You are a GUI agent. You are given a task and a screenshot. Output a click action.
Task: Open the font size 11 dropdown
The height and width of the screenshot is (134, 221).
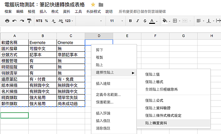click(116, 21)
